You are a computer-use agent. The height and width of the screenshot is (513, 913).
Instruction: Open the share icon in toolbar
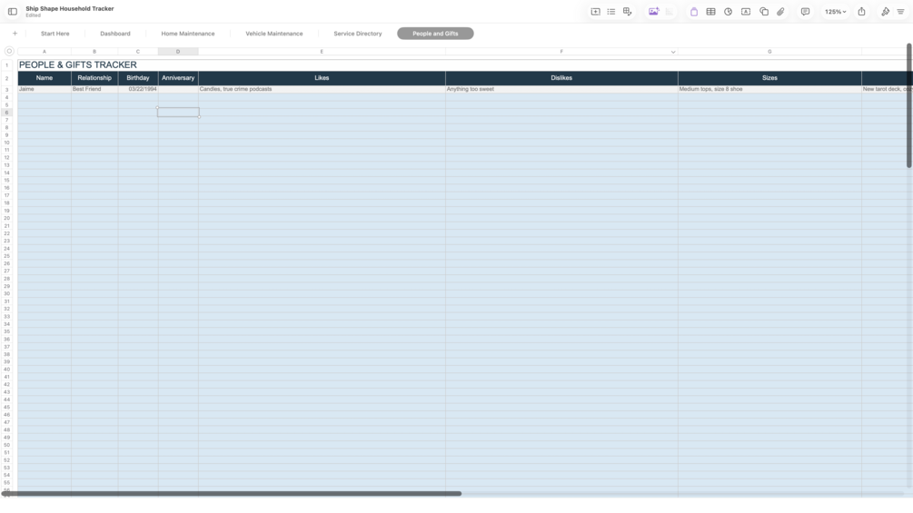(x=861, y=12)
